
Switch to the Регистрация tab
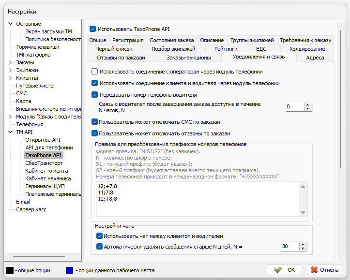[x=128, y=40]
